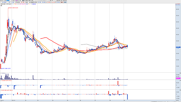Click the purple icon beside the stock name
The width and height of the screenshot is (181, 102).
click(16, 1)
